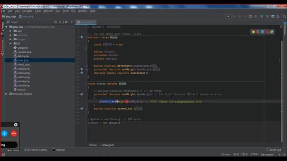Image resolution: width=287 pixels, height=161 pixels.
Task: Open the Terminal tool window
Action: [59, 150]
